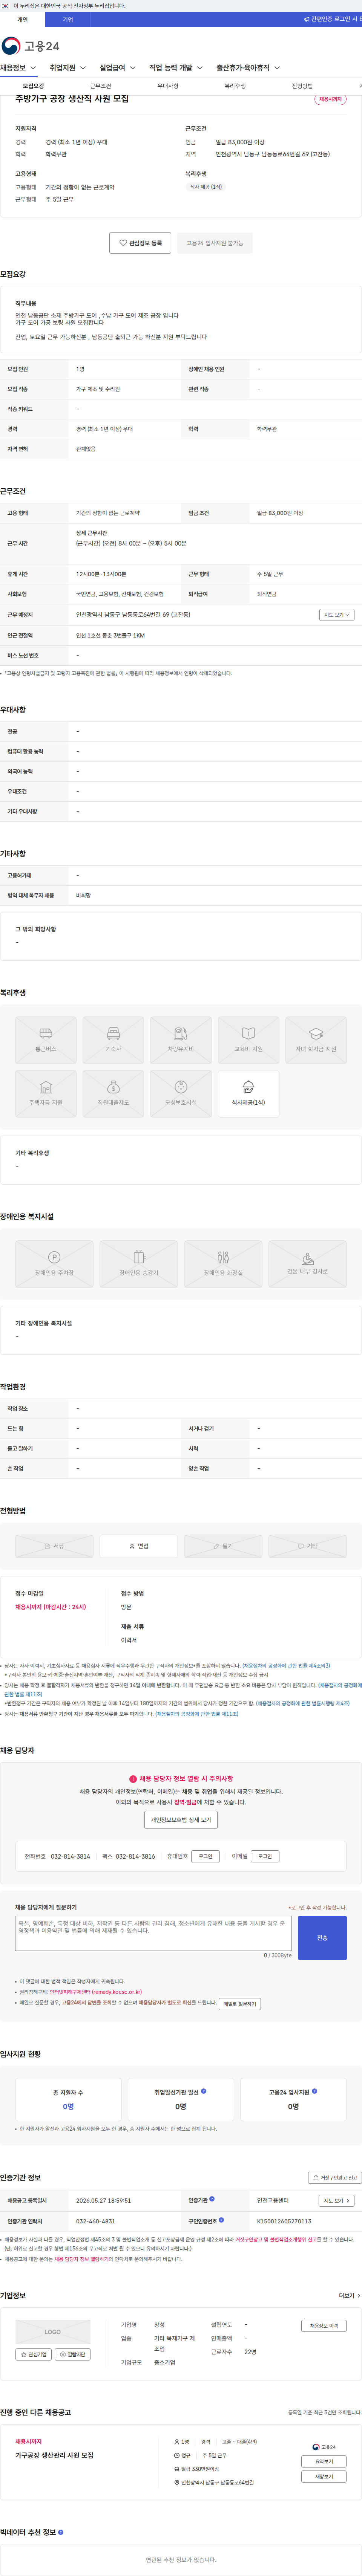Image resolution: width=362 pixels, height=2576 pixels.
Task: Select the 기숙사 welfare icon
Action: pos(113,1040)
